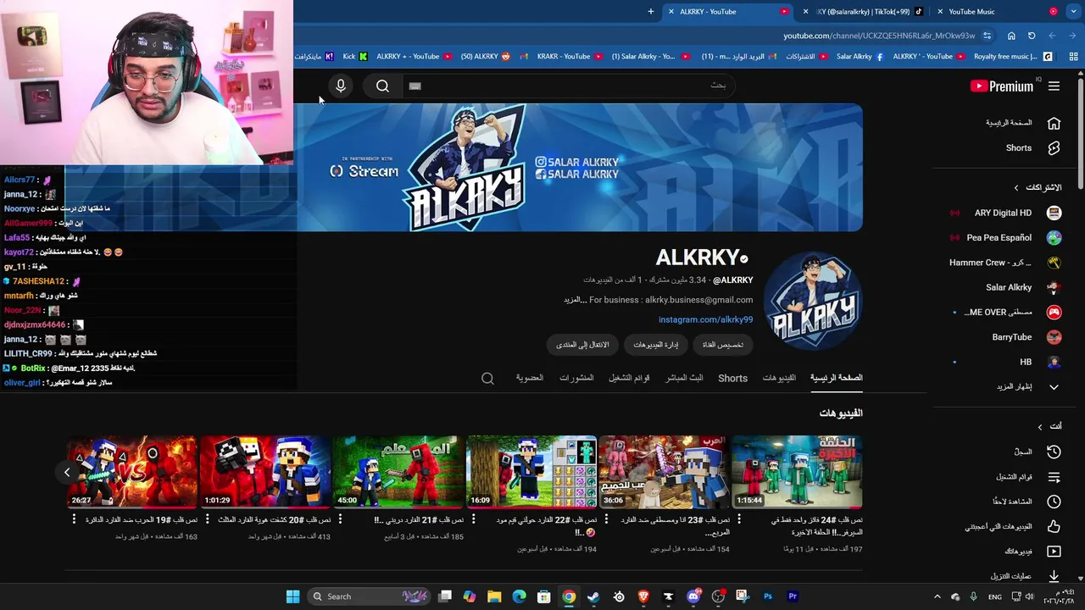
Task: Expand show more subscriptions chevron
Action: [1054, 386]
